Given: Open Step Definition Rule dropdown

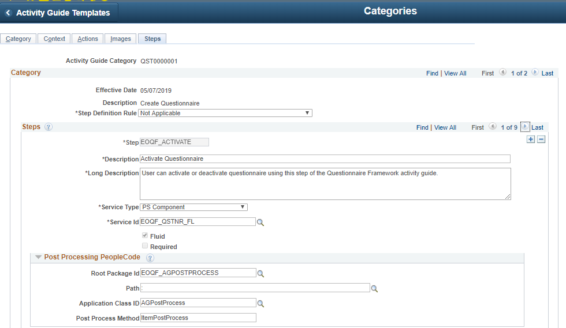Looking at the screenshot, I should pyautogui.click(x=225, y=113).
